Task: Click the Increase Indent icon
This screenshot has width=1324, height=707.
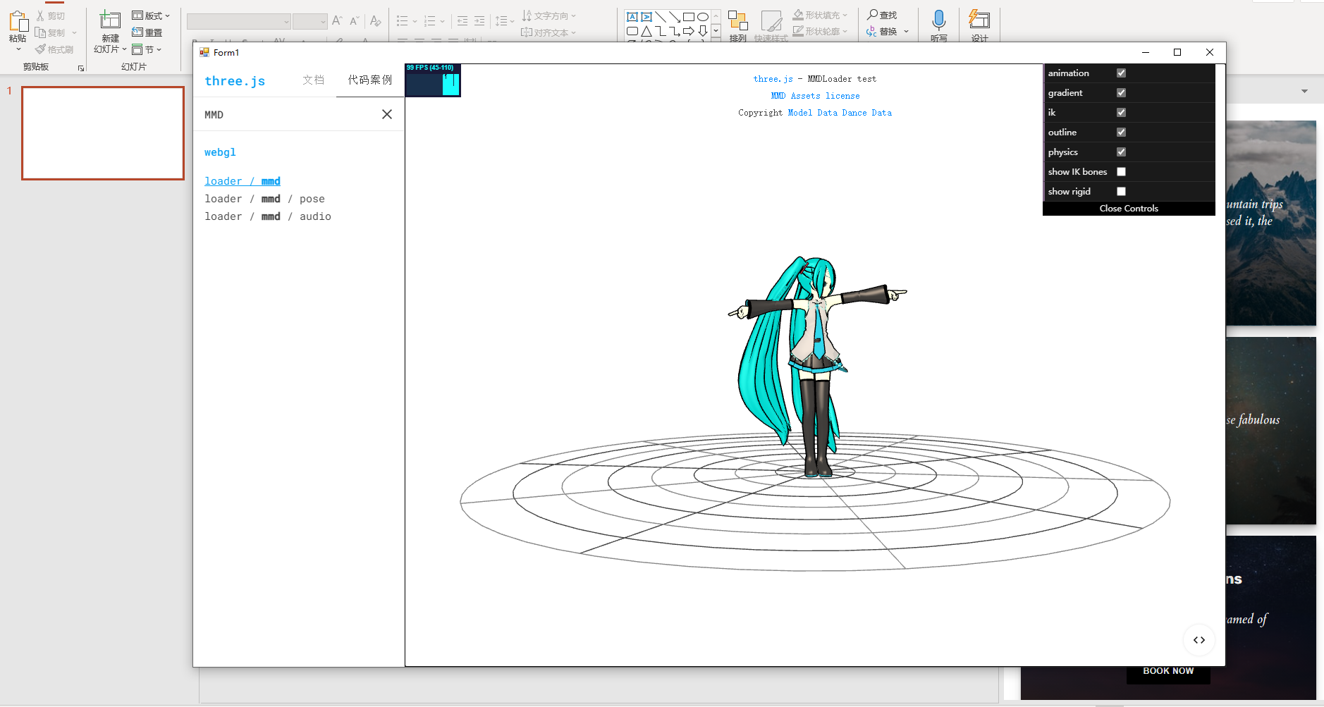Action: [479, 21]
